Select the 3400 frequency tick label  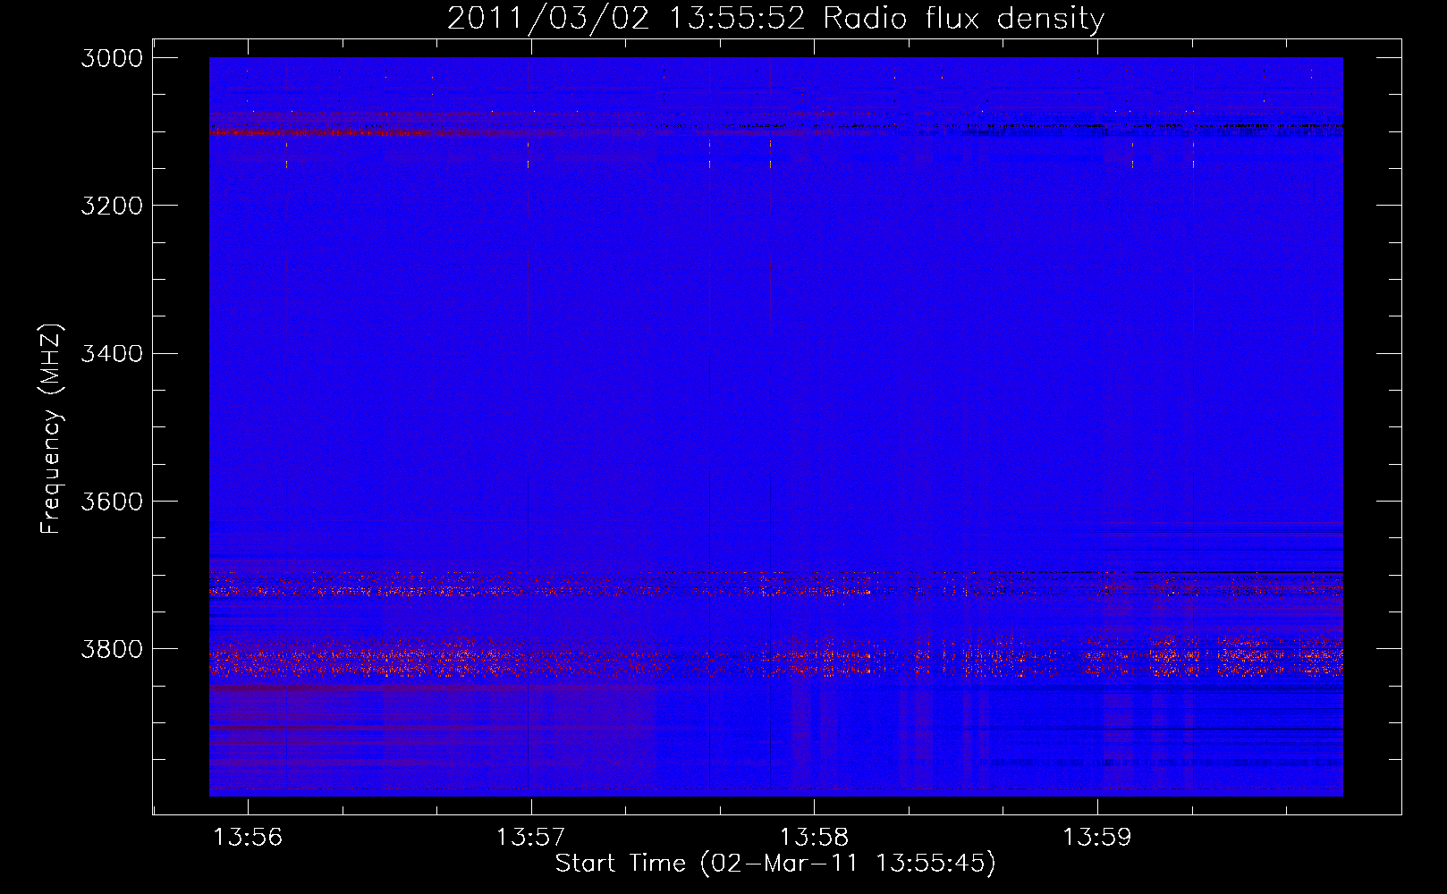[x=112, y=353]
